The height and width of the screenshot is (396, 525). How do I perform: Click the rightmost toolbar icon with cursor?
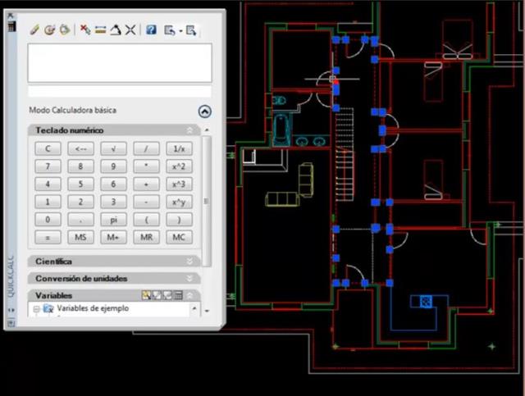[x=191, y=30]
